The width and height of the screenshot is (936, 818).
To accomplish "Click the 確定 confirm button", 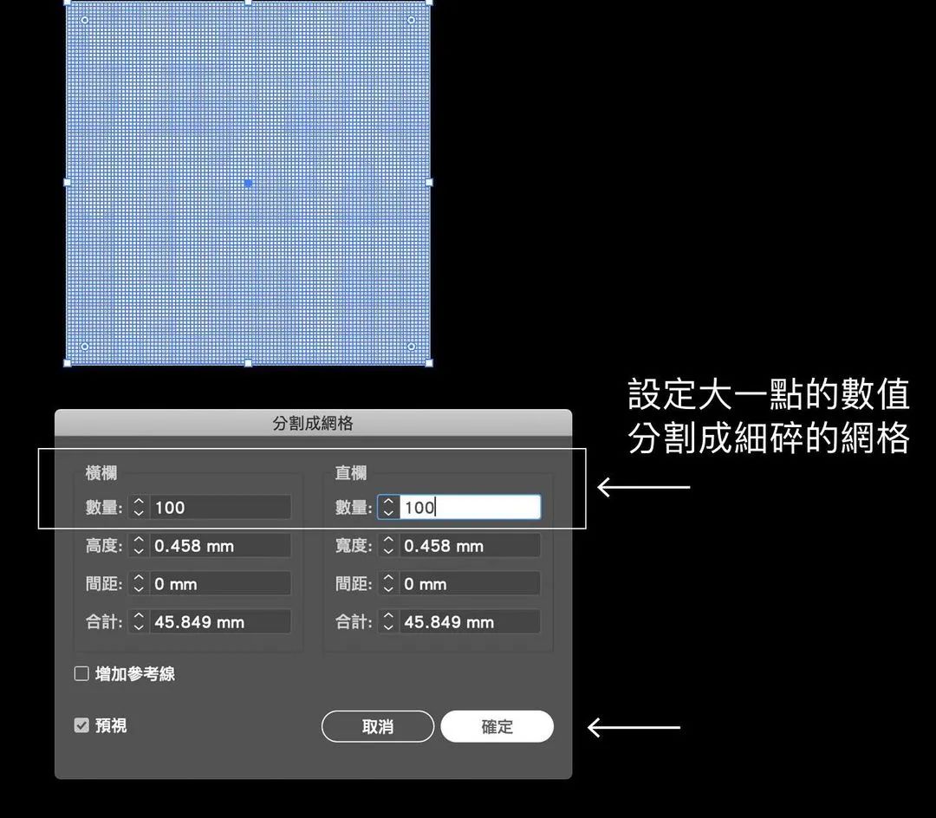I will [x=497, y=727].
